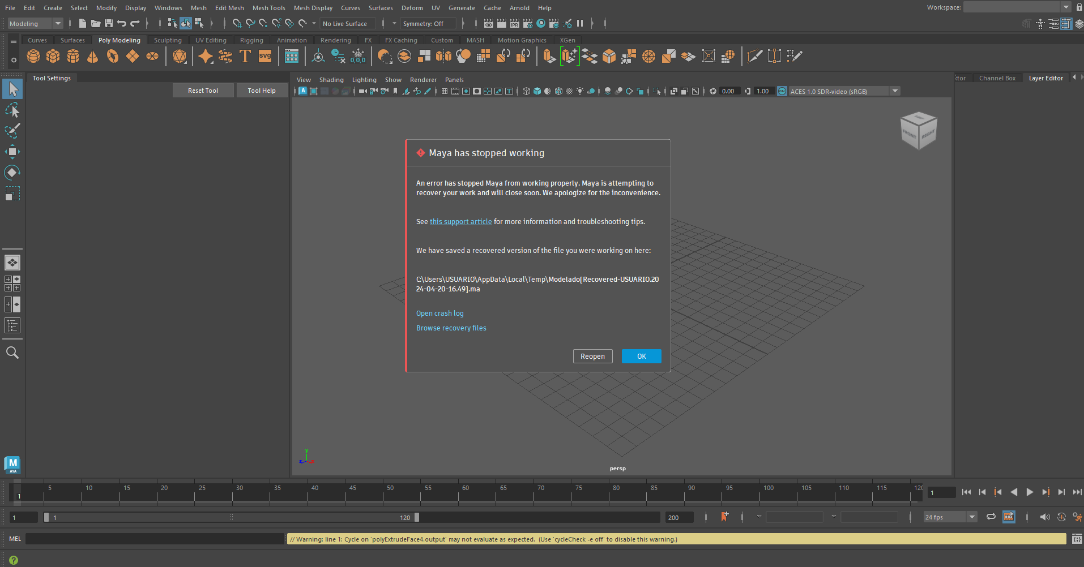Select the Paint Selection tool in toolbox
This screenshot has height=567, width=1084.
(x=12, y=131)
